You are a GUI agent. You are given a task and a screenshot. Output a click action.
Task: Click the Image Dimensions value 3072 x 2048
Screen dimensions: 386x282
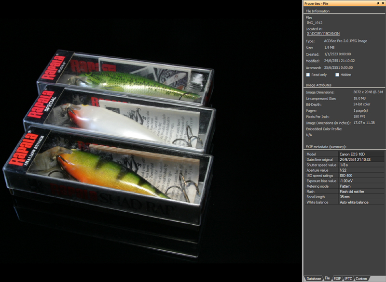(x=368, y=92)
